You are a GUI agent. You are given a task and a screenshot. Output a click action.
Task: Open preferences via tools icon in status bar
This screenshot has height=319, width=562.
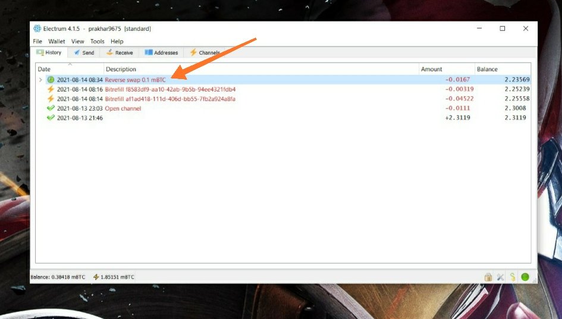coord(500,277)
